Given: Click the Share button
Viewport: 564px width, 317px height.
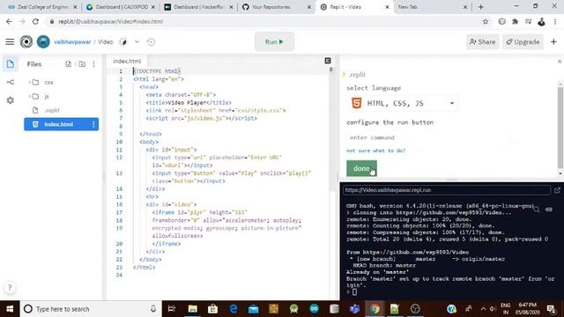Looking at the screenshot, I should tap(482, 42).
